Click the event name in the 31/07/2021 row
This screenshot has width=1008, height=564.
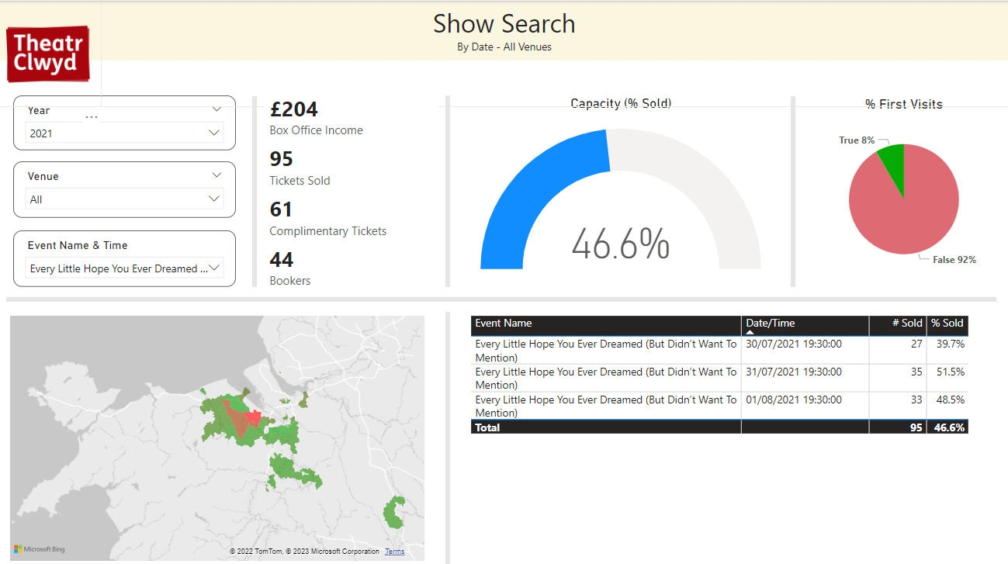[606, 379]
